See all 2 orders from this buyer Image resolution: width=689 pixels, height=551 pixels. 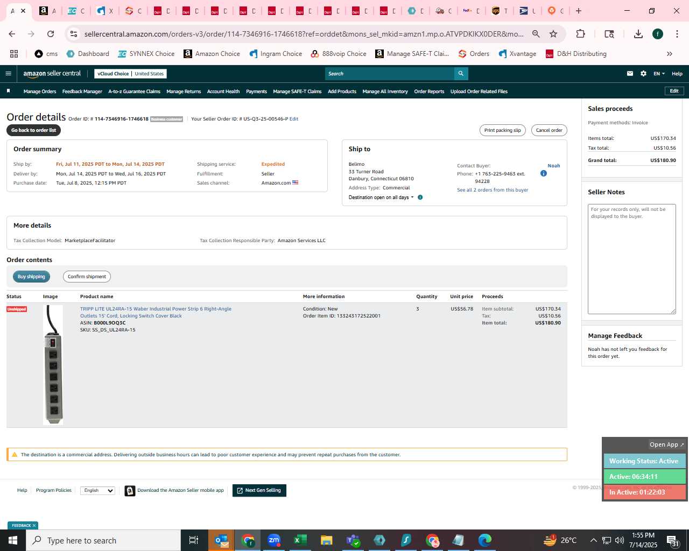click(x=493, y=190)
